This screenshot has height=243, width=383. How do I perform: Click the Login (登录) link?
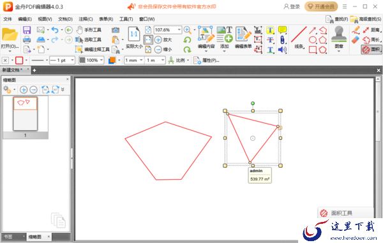[292, 6]
